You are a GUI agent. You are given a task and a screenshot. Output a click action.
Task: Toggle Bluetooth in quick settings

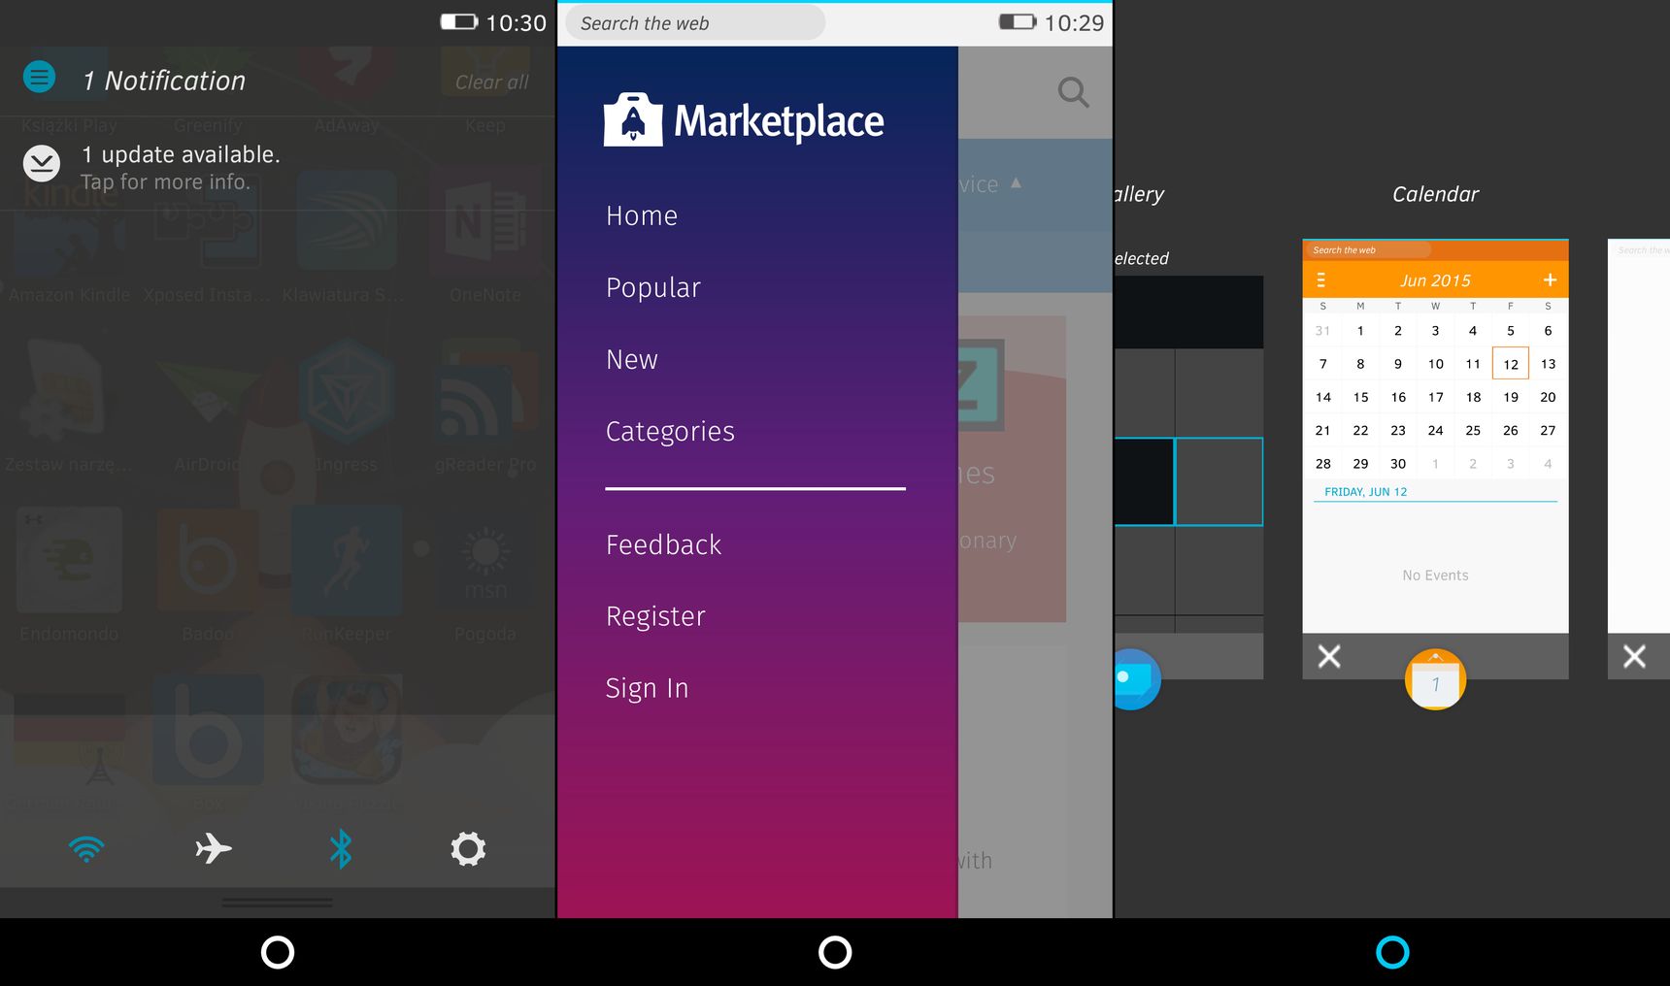tap(341, 849)
